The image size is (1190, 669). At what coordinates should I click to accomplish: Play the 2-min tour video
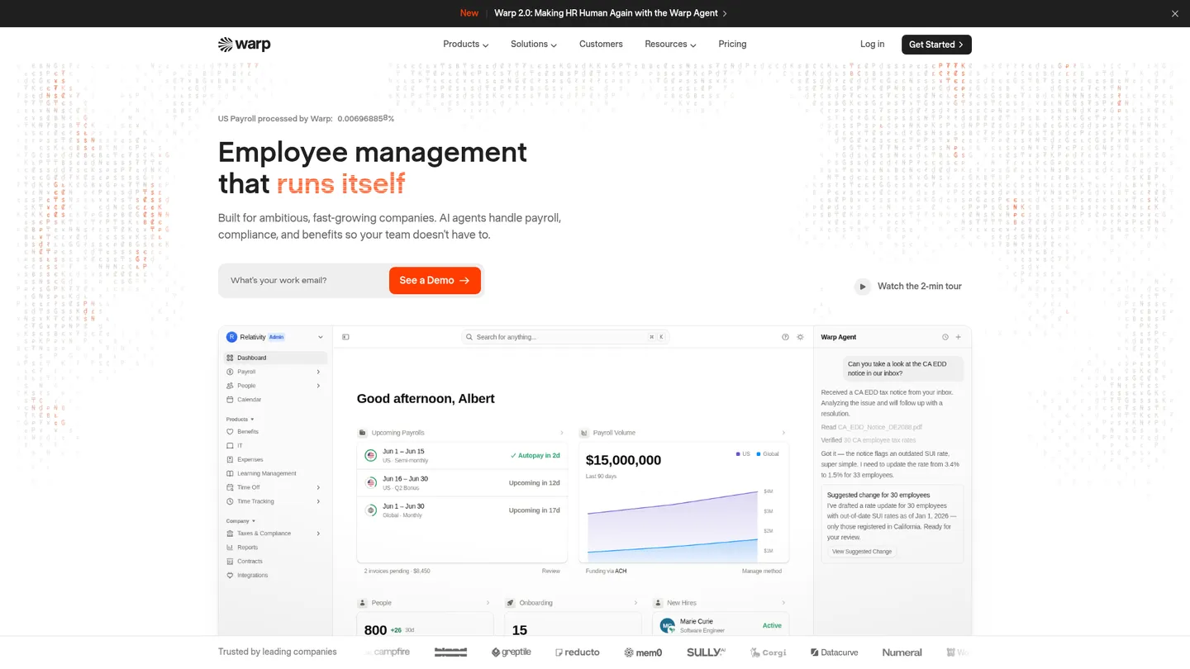click(x=862, y=287)
